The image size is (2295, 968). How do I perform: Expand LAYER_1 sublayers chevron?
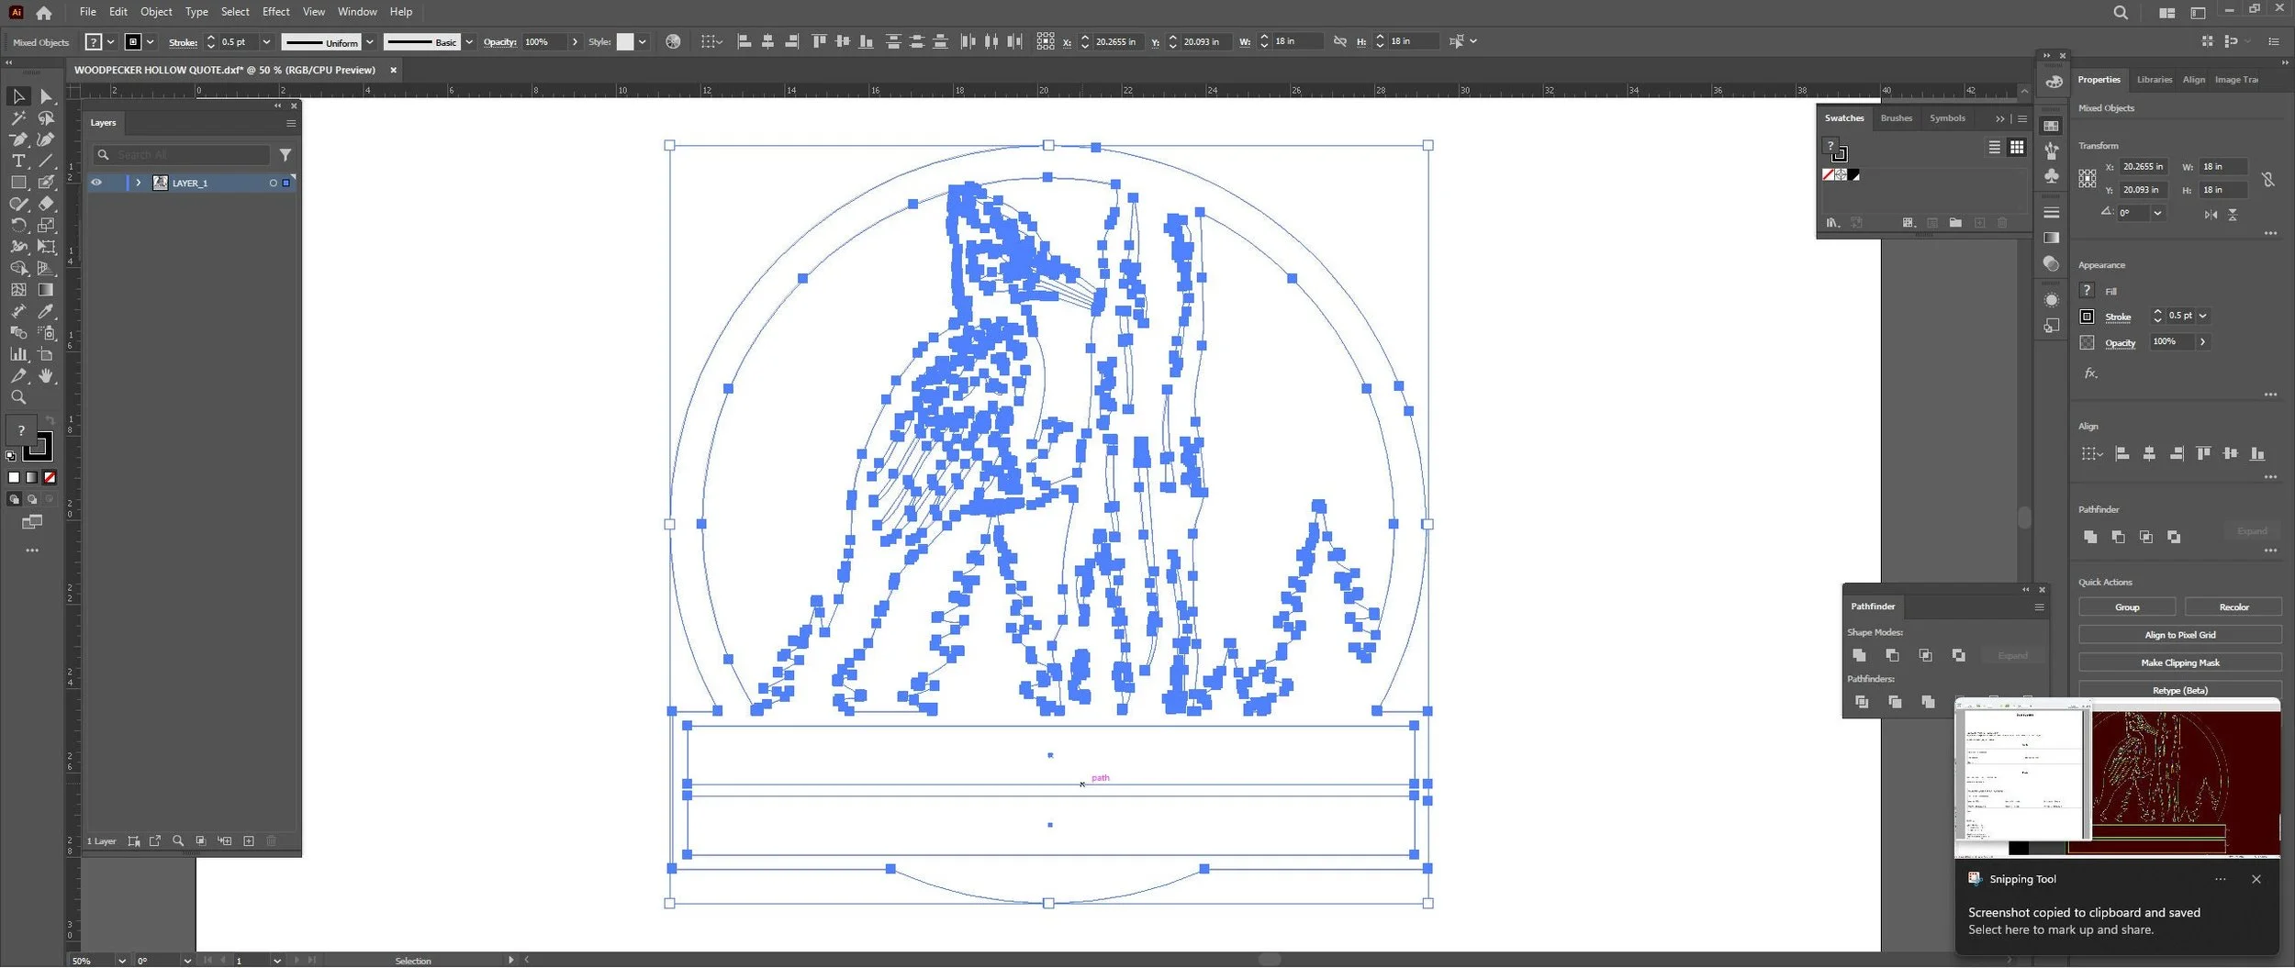[138, 184]
